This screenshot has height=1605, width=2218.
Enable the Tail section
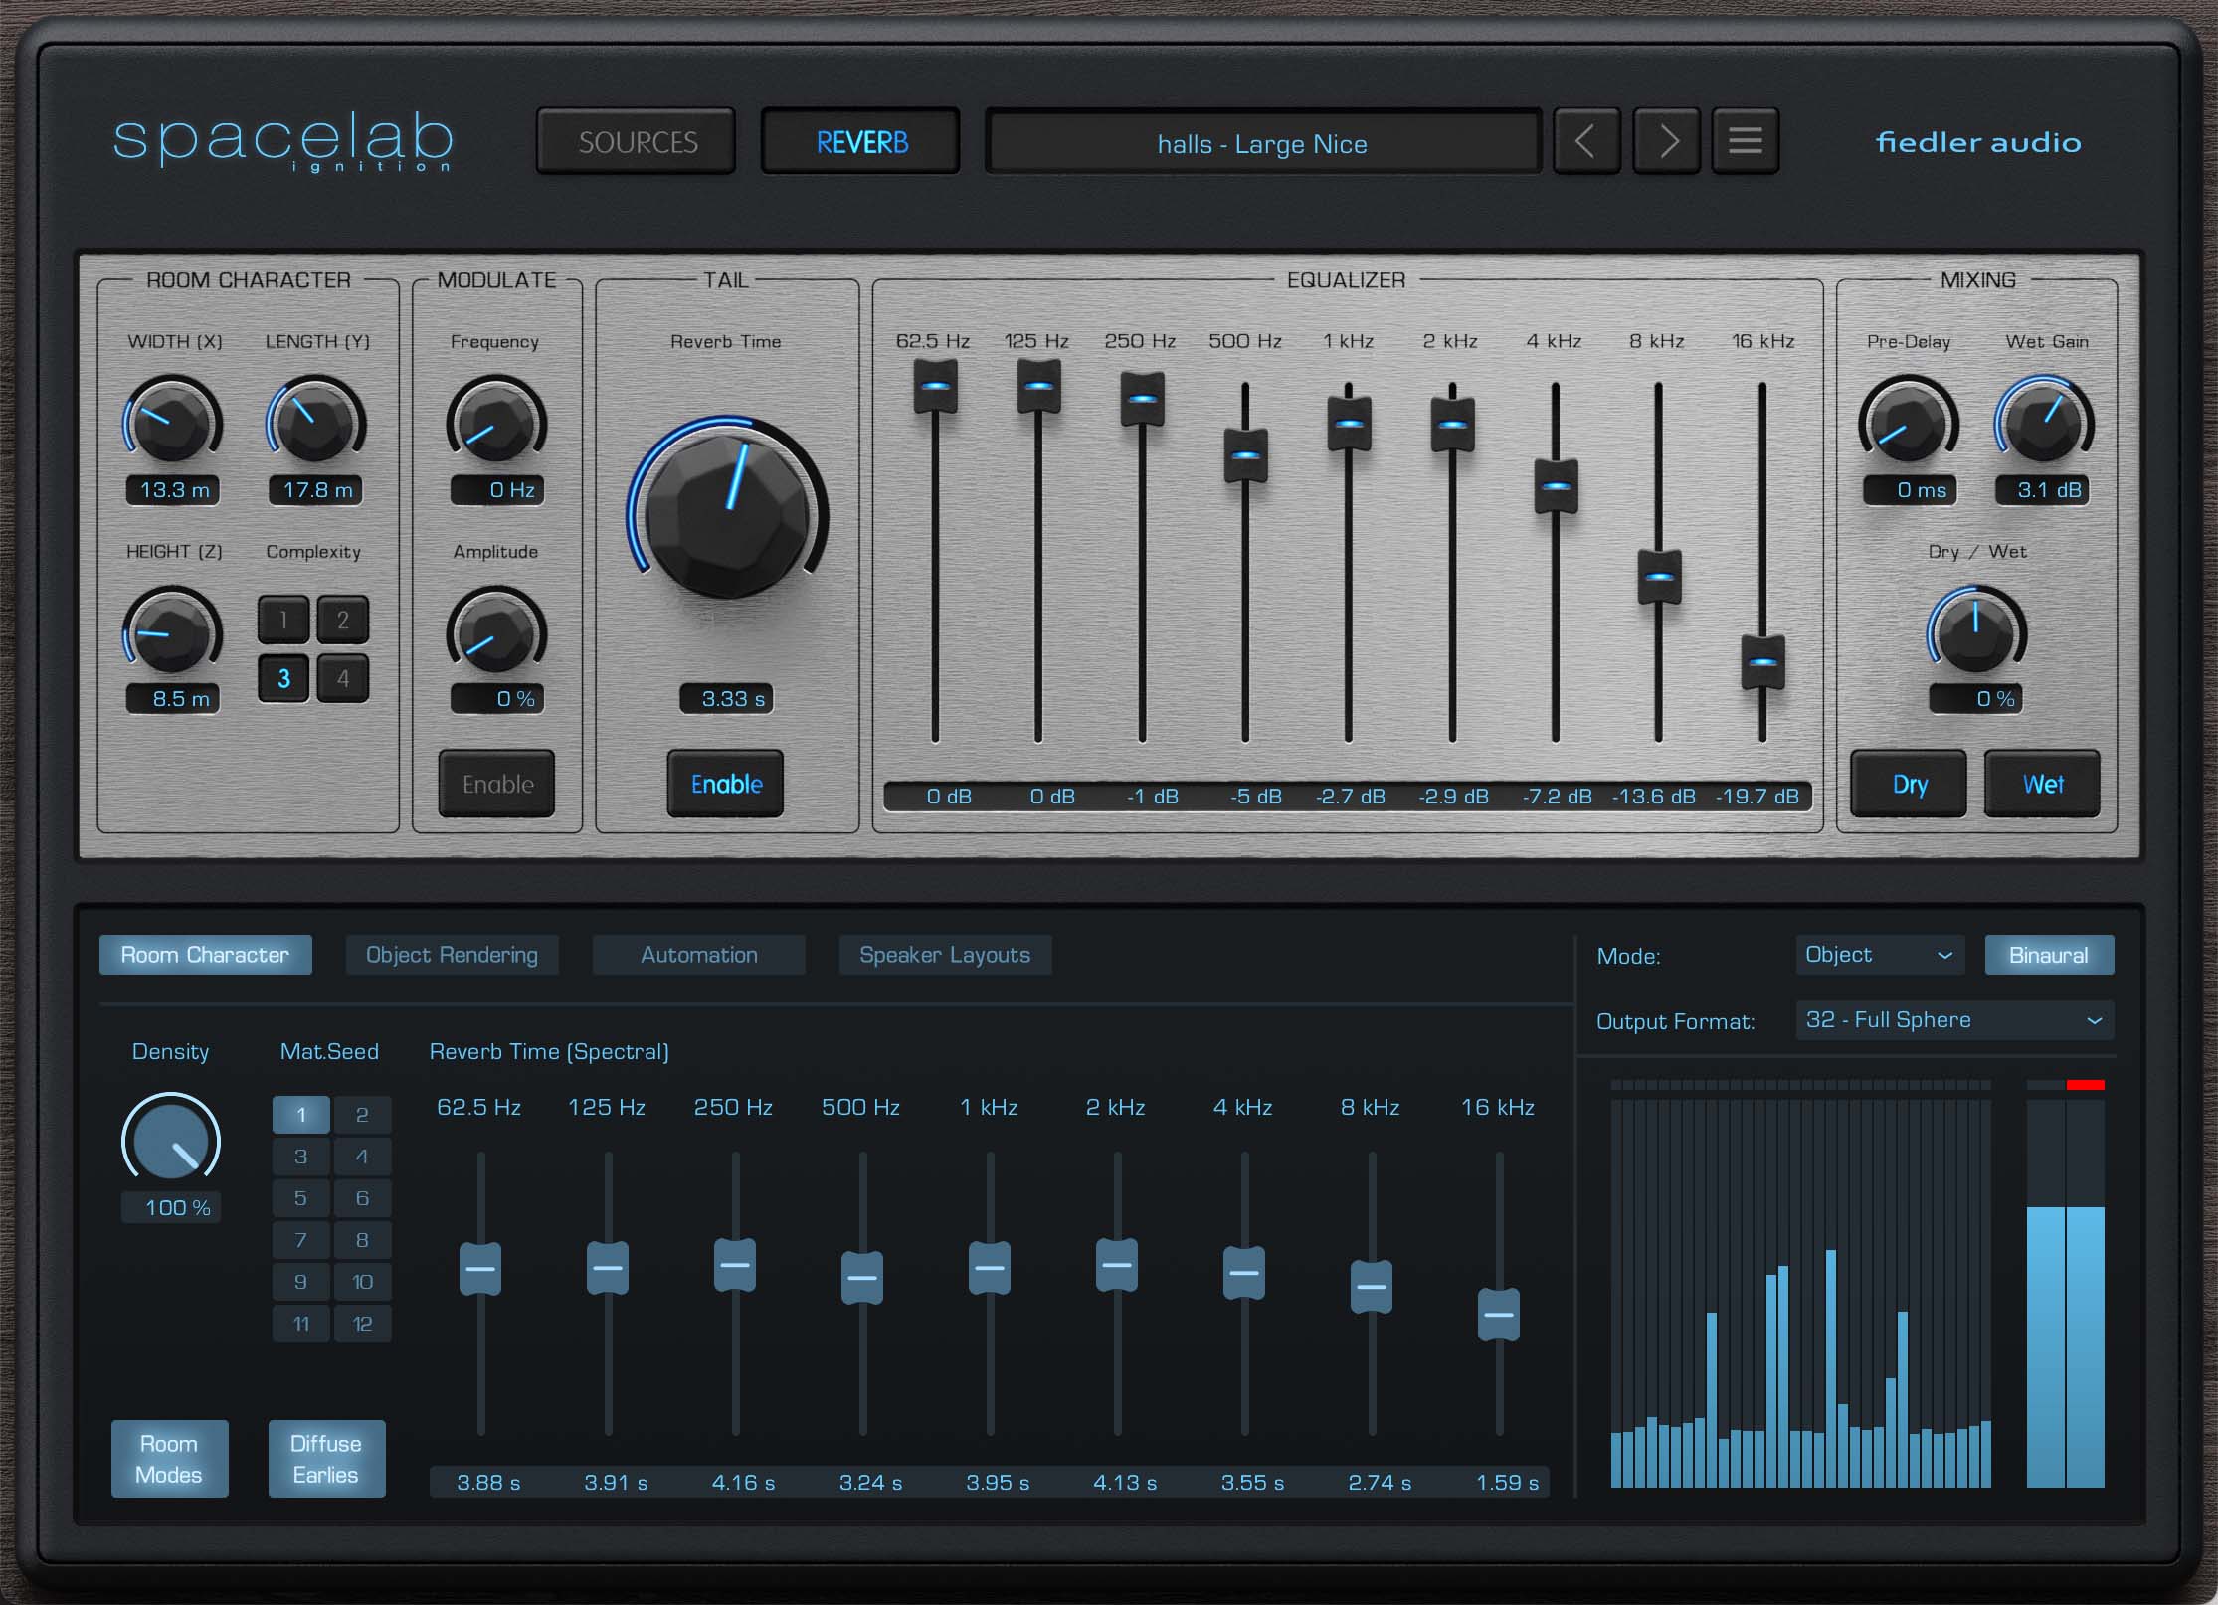click(x=725, y=784)
